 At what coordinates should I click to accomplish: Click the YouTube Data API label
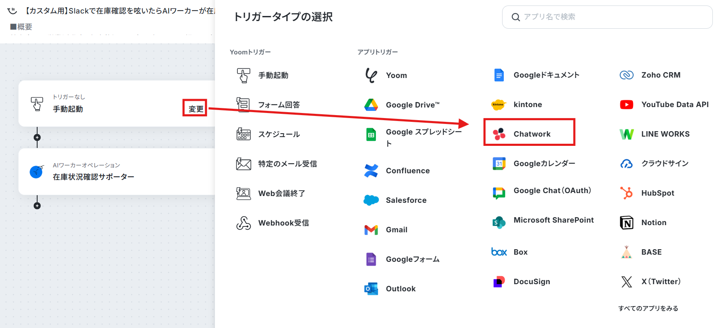tap(675, 105)
